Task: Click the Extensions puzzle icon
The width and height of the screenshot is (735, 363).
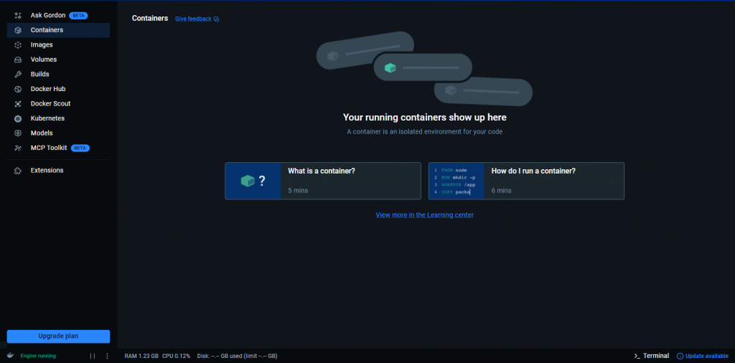Action: (x=18, y=171)
